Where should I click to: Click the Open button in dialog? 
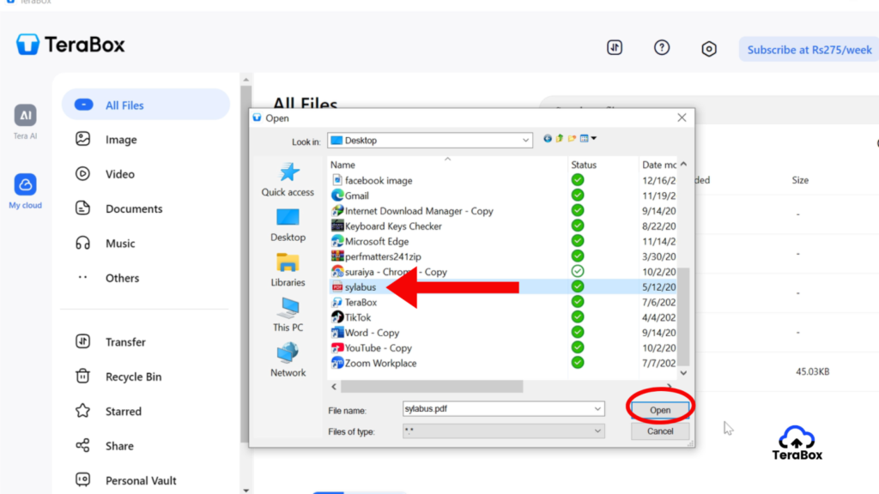click(x=660, y=410)
